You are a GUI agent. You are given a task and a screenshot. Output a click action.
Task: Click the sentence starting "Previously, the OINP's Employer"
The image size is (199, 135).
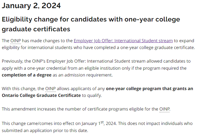[x=96, y=61]
